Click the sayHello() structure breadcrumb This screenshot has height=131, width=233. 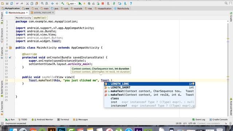tap(40, 18)
